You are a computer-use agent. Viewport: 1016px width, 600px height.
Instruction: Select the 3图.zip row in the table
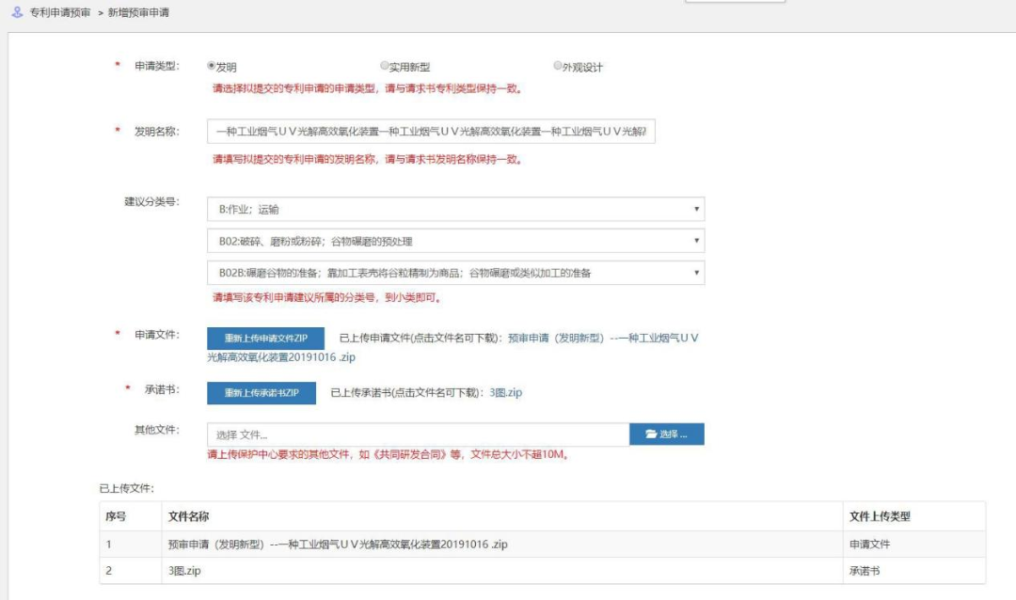[x=376, y=568]
